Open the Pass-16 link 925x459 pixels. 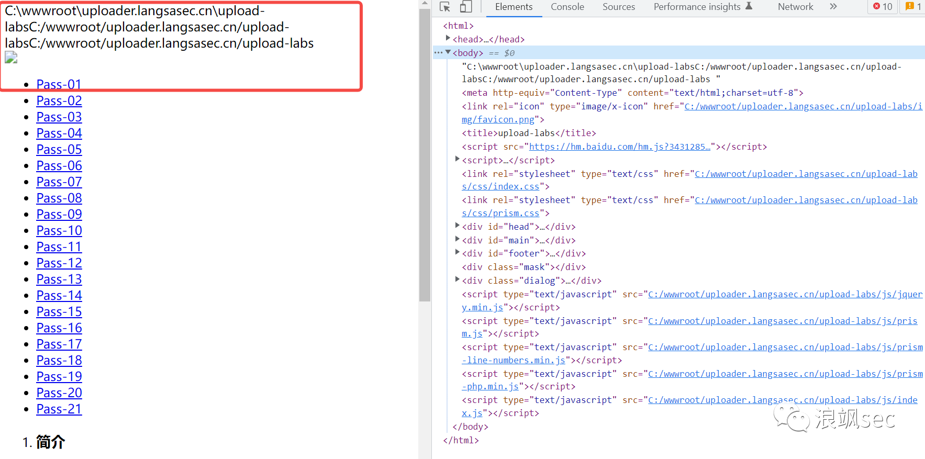click(59, 328)
